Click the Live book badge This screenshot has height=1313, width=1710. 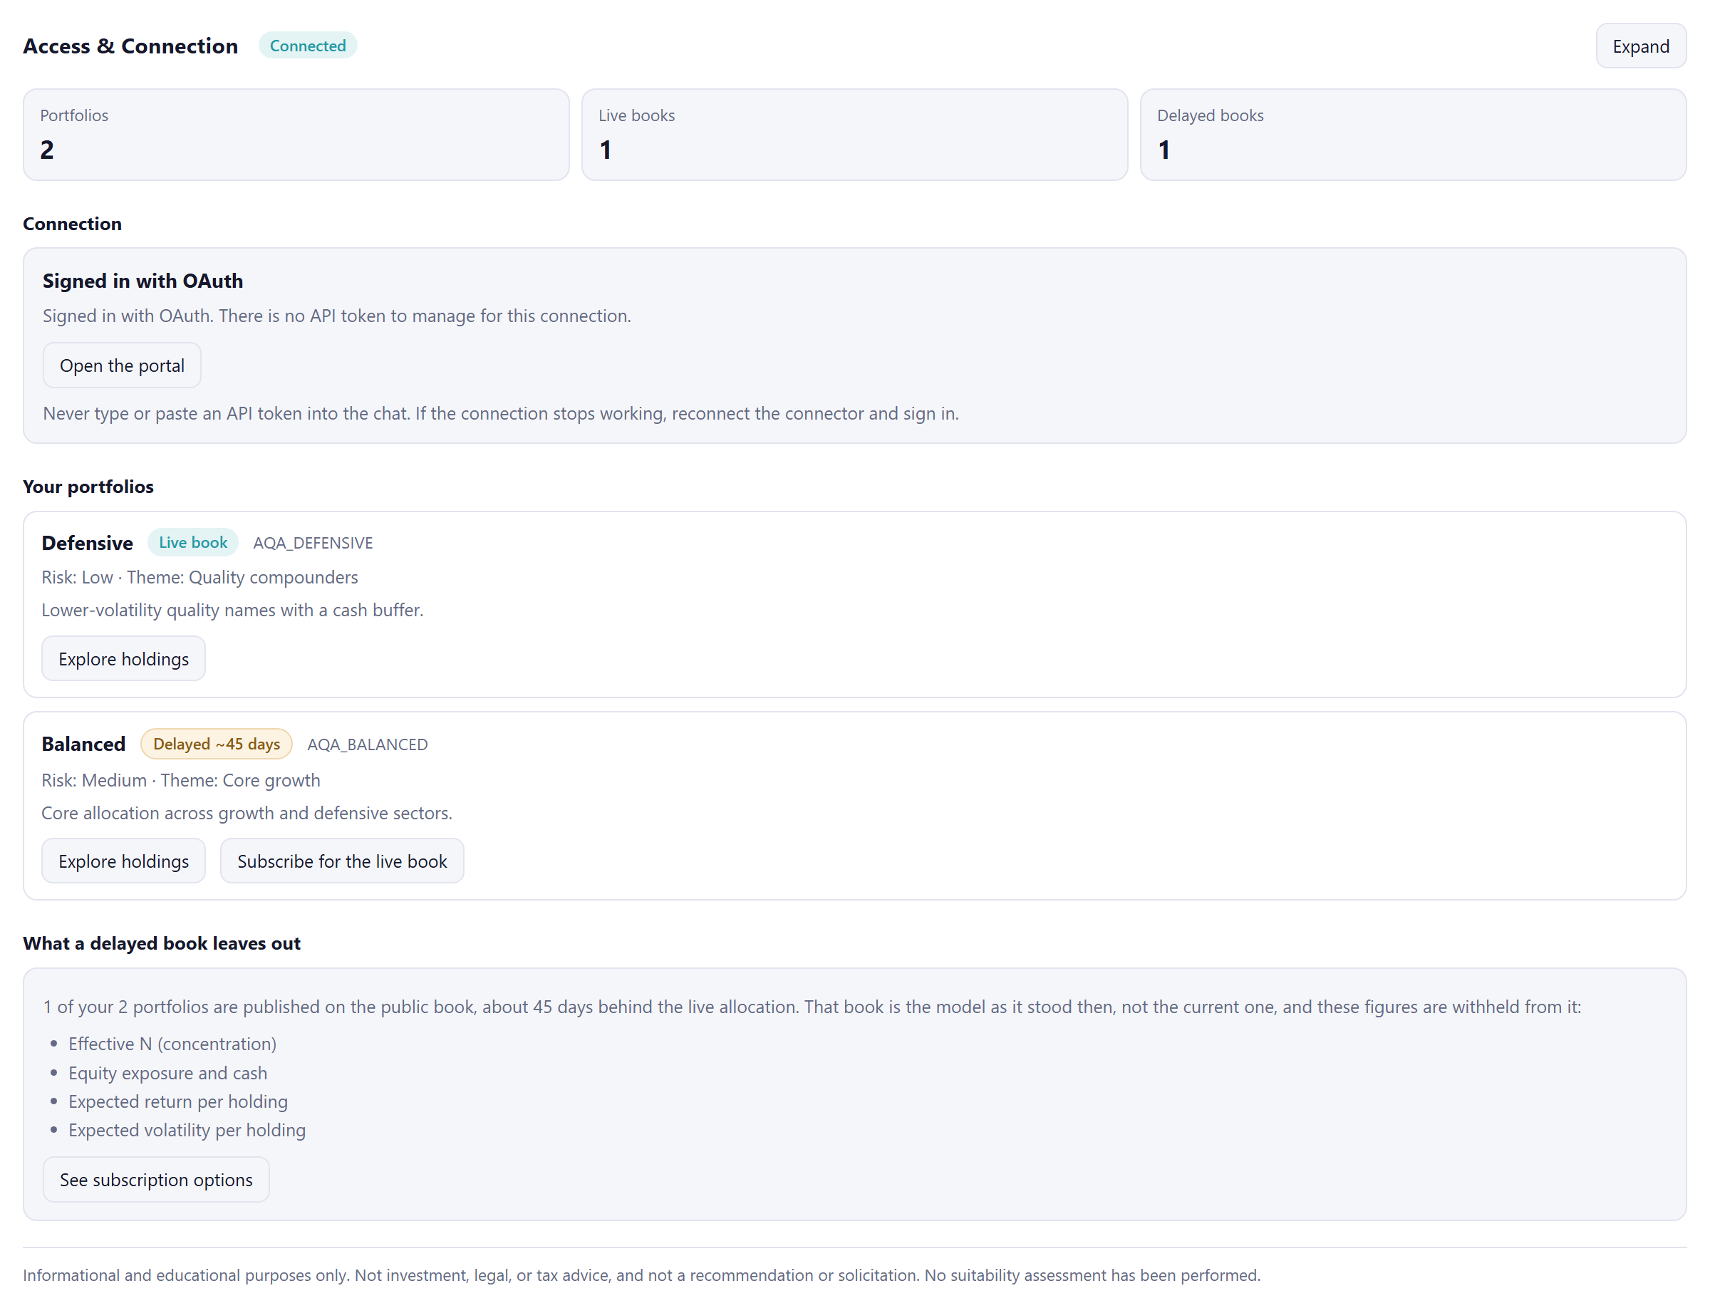pyautogui.click(x=193, y=541)
